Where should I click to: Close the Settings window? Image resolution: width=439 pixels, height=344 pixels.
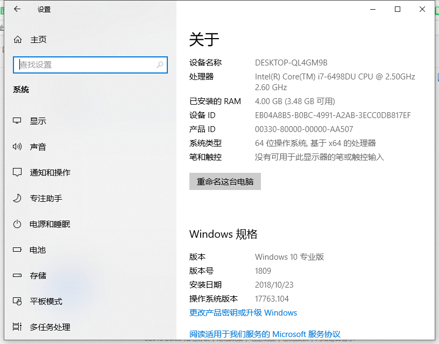coord(422,9)
